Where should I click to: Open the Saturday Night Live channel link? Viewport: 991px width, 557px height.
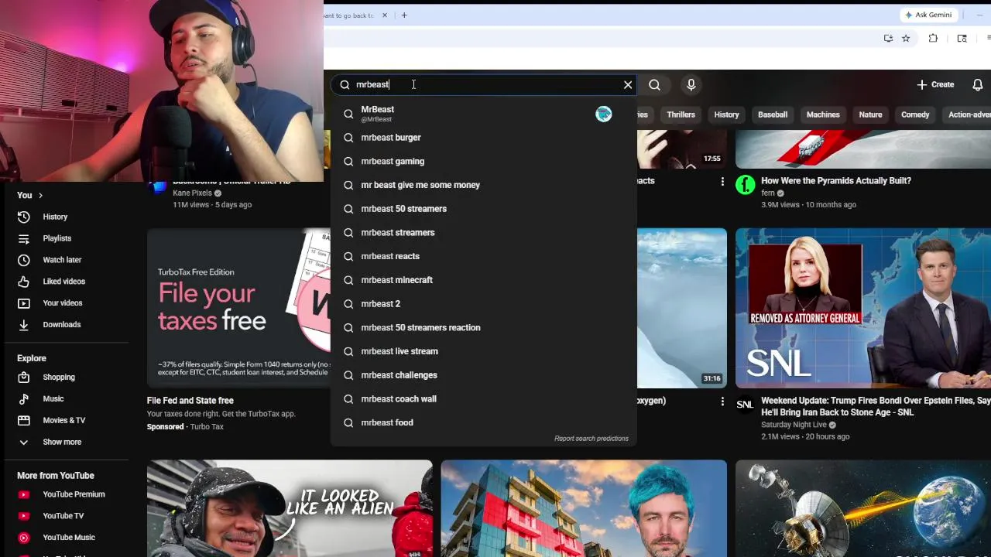point(794,425)
